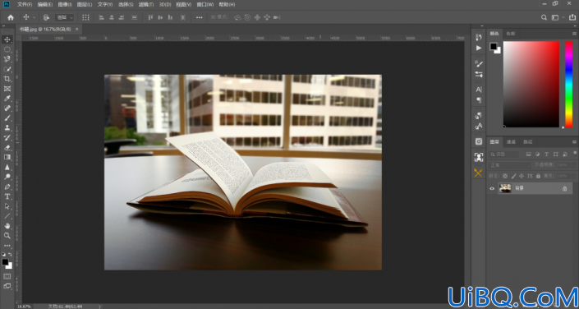Select the Clone Stamp tool
Screen dimensions: 579x309
(x=7, y=128)
